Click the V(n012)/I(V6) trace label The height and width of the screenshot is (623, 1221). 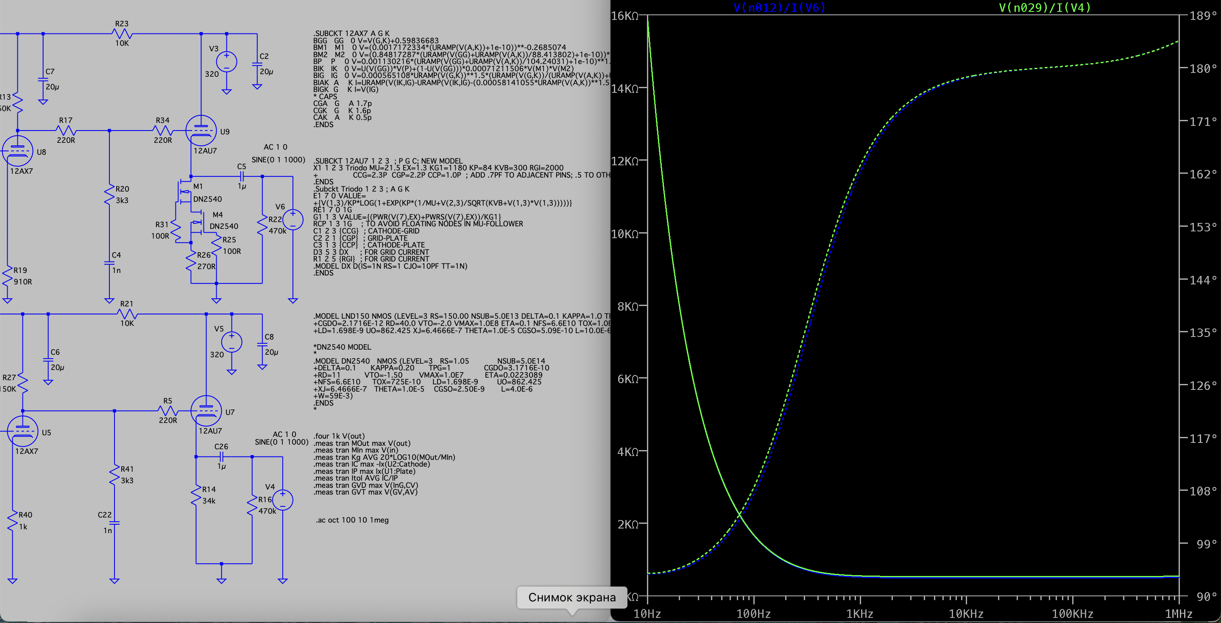779,8
